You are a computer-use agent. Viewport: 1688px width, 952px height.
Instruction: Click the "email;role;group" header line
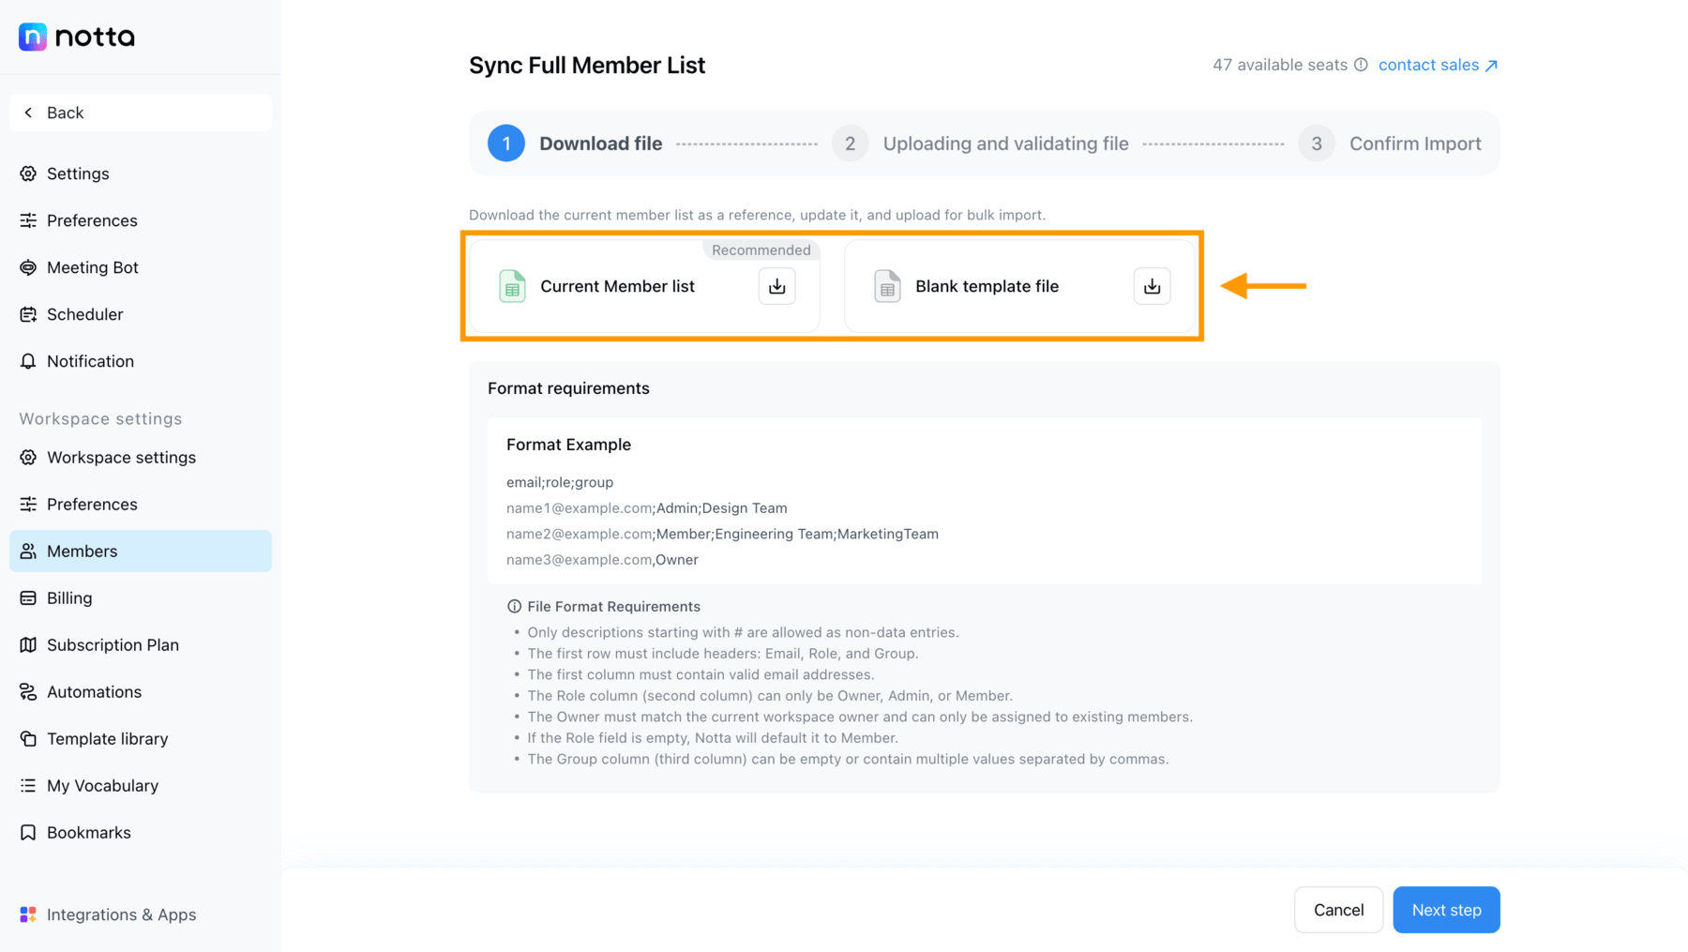coord(560,482)
